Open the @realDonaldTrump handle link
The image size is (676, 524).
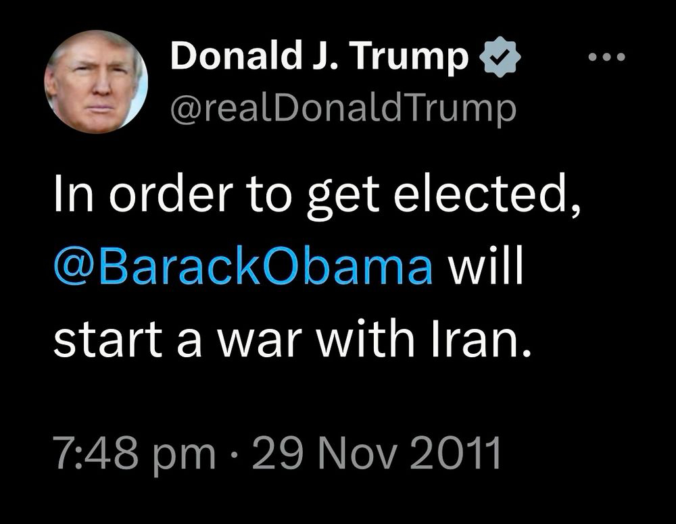[343, 107]
